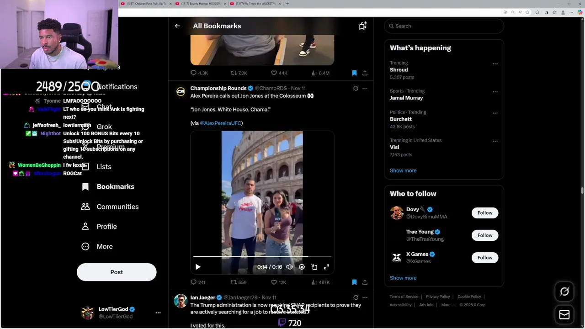Open the More sidebar menu

pos(105,246)
